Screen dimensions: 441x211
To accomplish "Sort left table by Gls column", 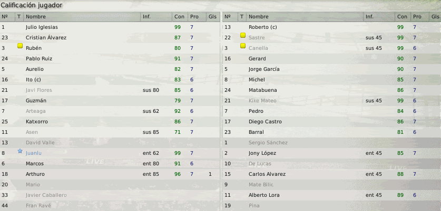I will (x=212, y=17).
